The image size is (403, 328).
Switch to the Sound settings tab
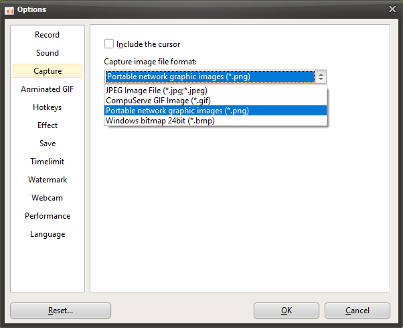pyautogui.click(x=48, y=53)
